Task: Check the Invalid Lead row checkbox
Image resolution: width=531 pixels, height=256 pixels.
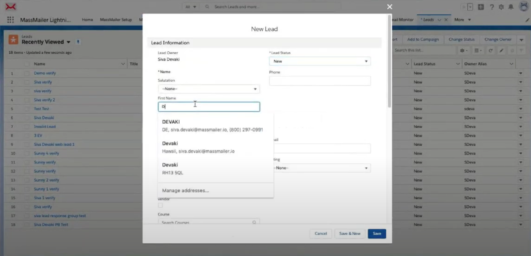Action: tap(27, 127)
